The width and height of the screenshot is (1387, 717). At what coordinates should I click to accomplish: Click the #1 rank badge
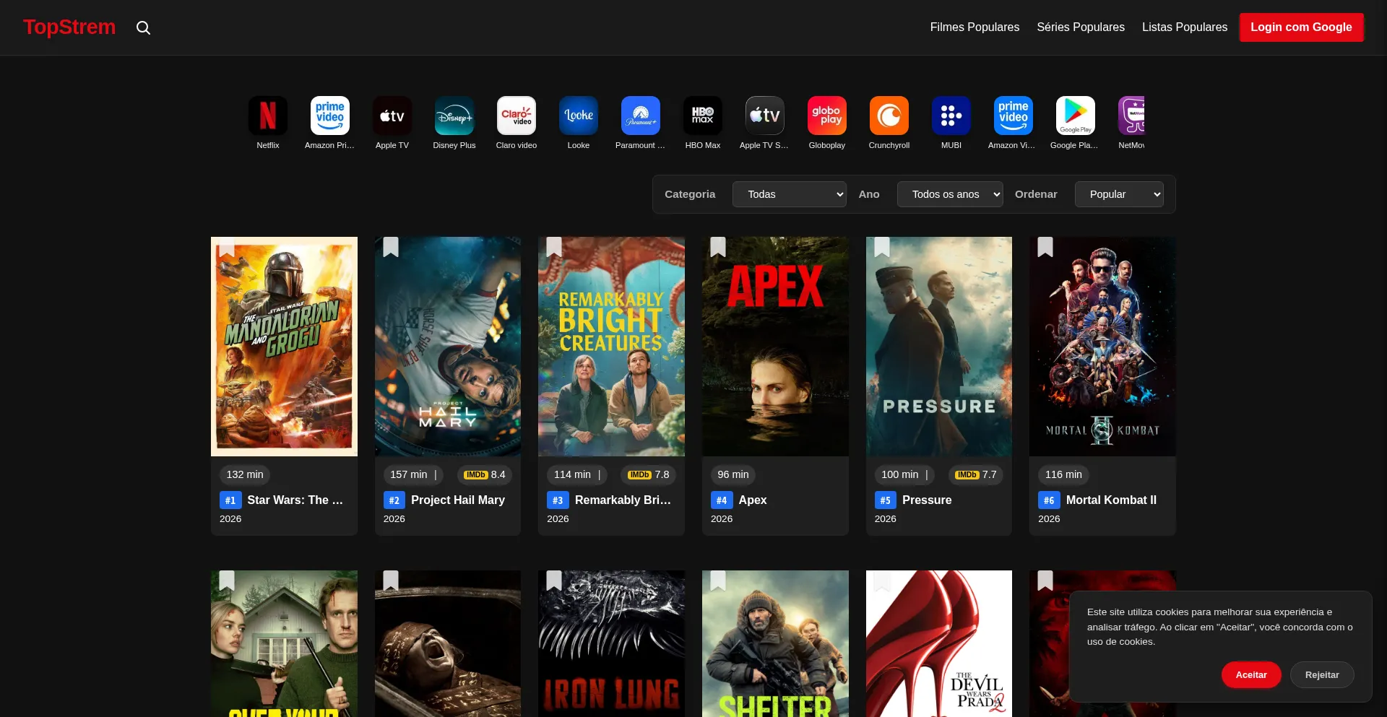[230, 500]
